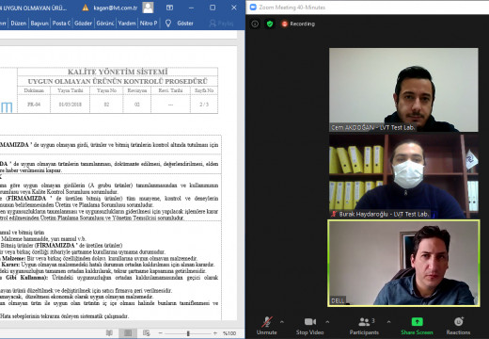
Task: Expand the arrow next to Participants
Action: (388, 322)
